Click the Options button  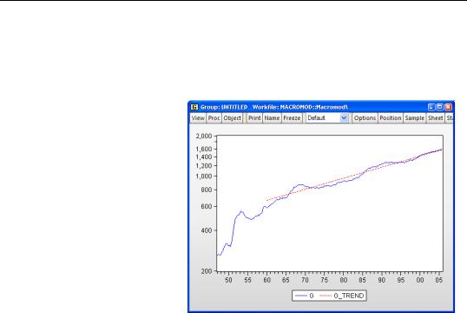coord(365,118)
